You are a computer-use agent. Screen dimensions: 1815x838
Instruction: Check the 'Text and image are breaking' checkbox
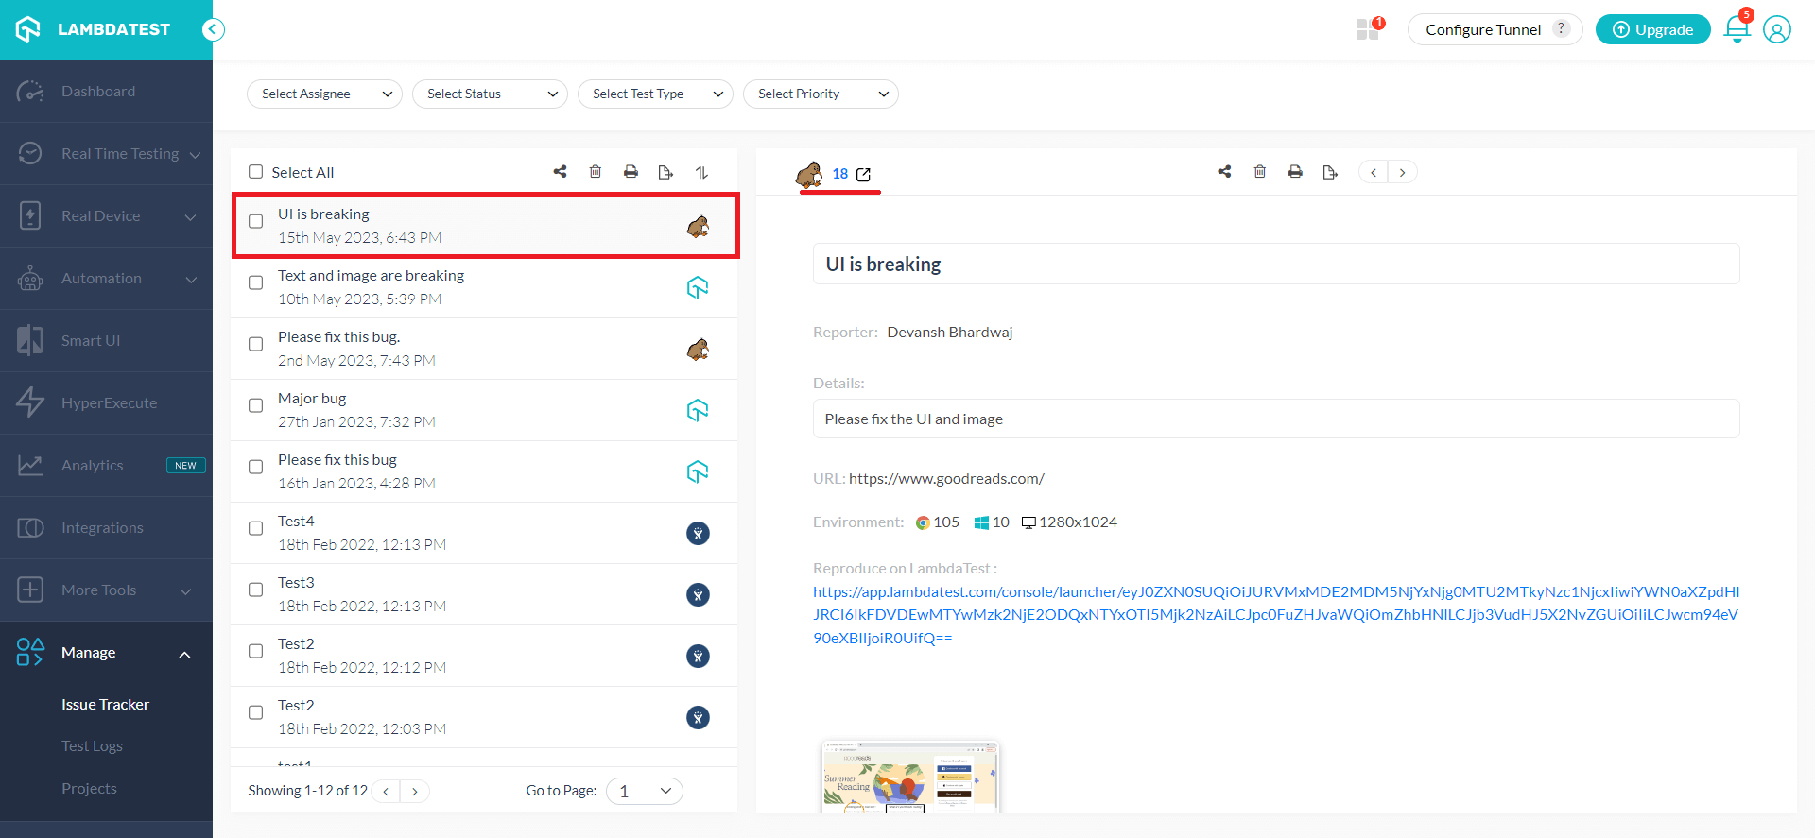[255, 282]
